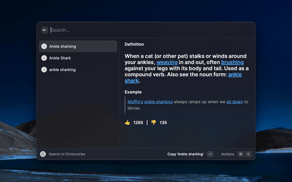Viewport: 292px width, 182px height.
Task: Click the number badge beside 'Ankle Shark'
Action: [44, 58]
